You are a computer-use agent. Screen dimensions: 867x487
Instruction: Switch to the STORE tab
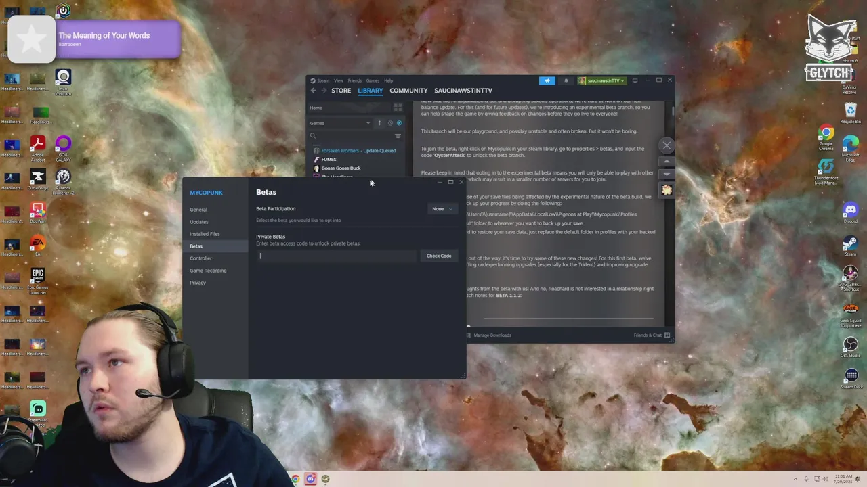tap(341, 91)
